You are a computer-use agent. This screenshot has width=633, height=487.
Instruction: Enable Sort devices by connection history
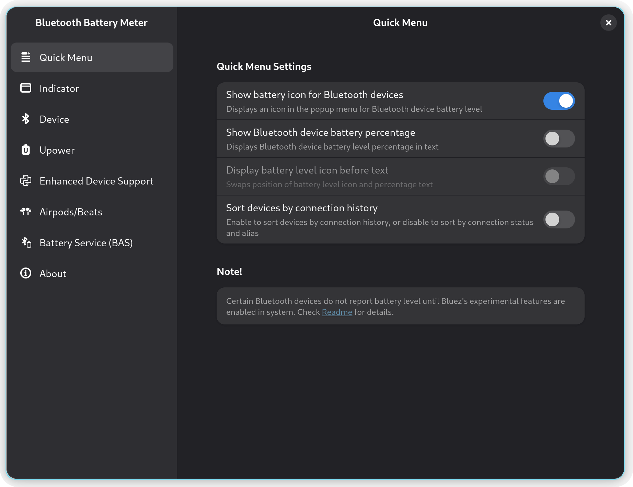click(x=559, y=219)
